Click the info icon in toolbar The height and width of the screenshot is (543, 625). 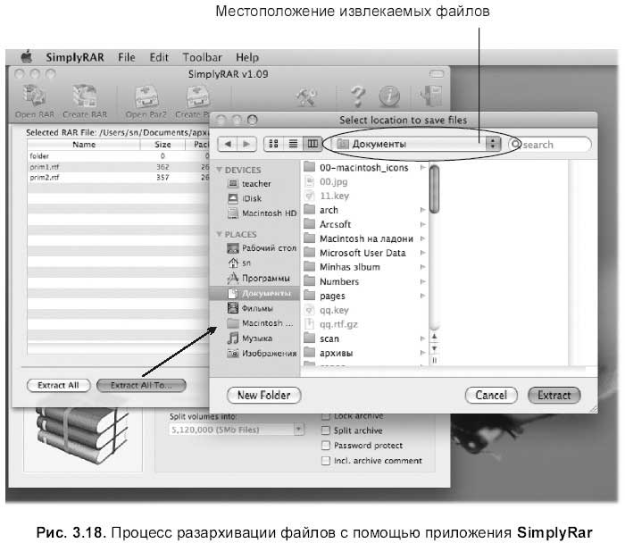point(389,96)
